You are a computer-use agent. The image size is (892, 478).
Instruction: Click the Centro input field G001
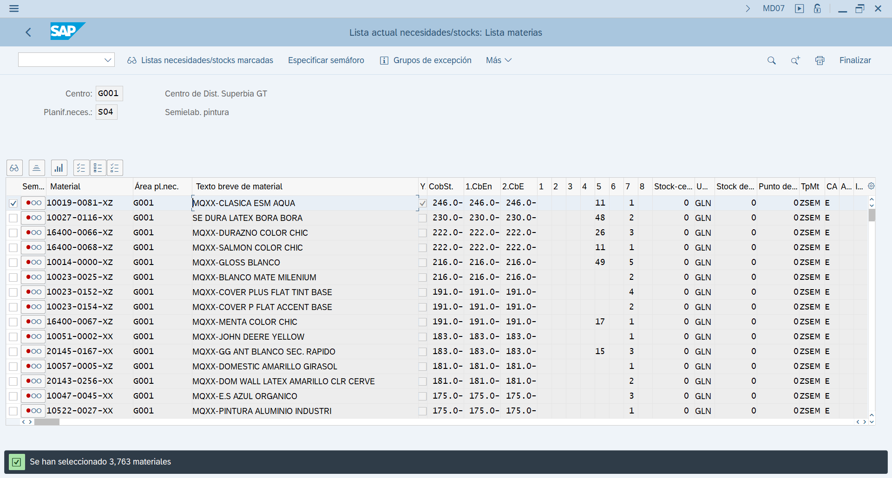pos(109,93)
